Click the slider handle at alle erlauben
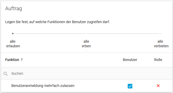The height and width of the screenshot is (93, 173). (x=13, y=34)
